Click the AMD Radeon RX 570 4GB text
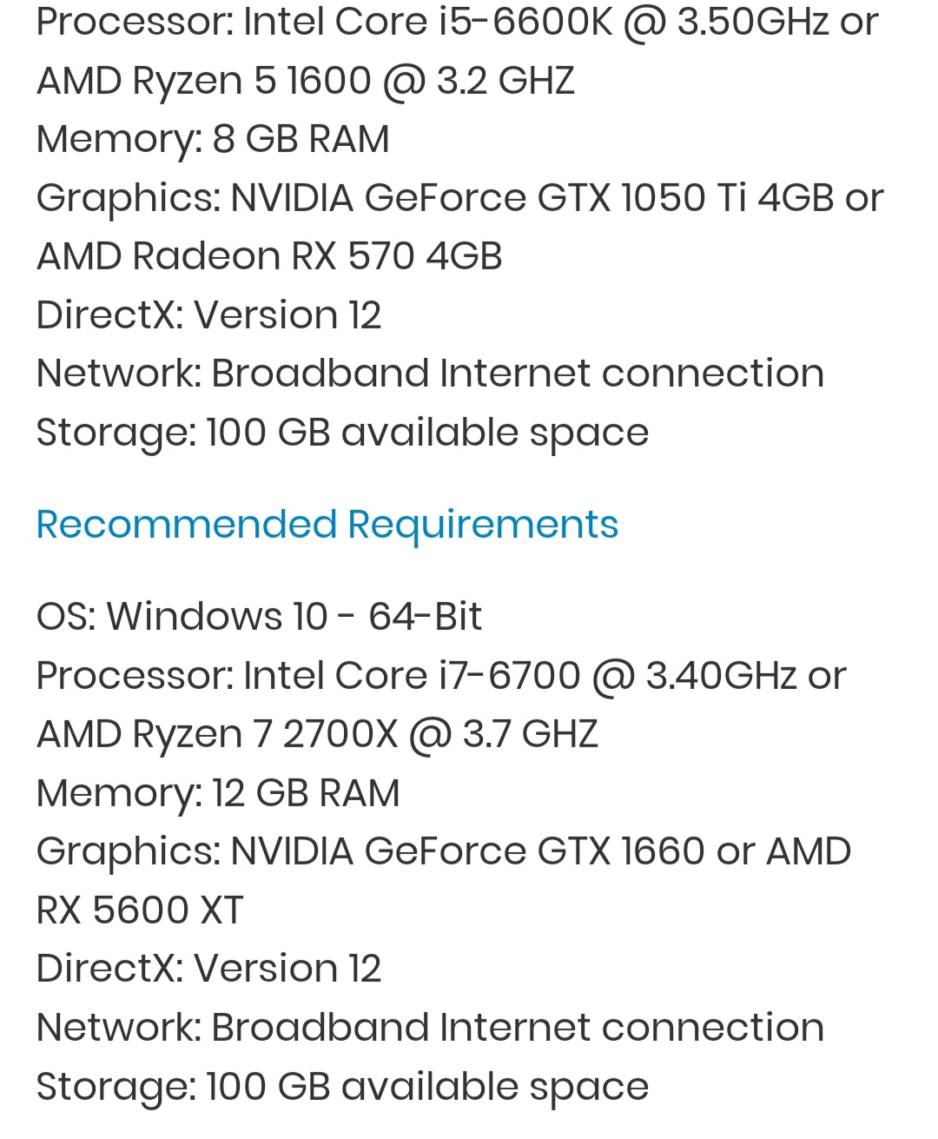Screen dimensions: 938x1139 point(269,256)
